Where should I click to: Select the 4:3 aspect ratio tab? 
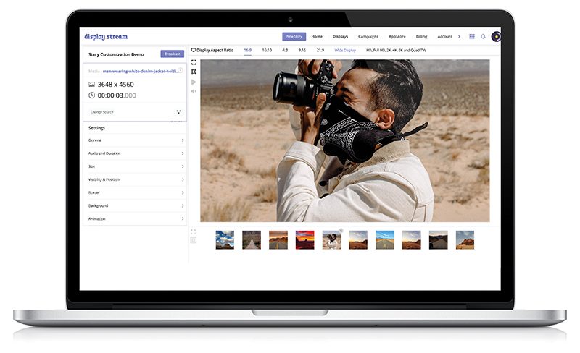pos(285,50)
